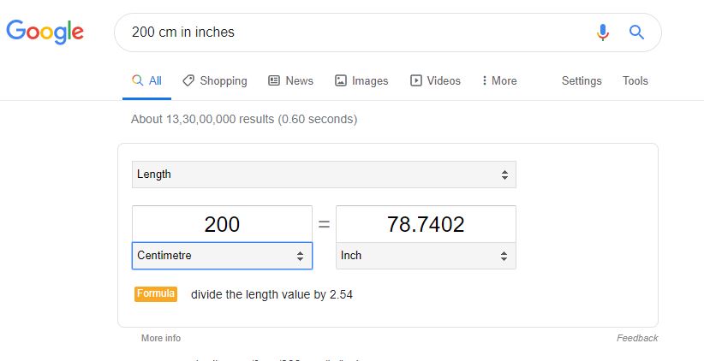Image resolution: width=704 pixels, height=361 pixels.
Task: Click the More info link
Action: coord(161,338)
